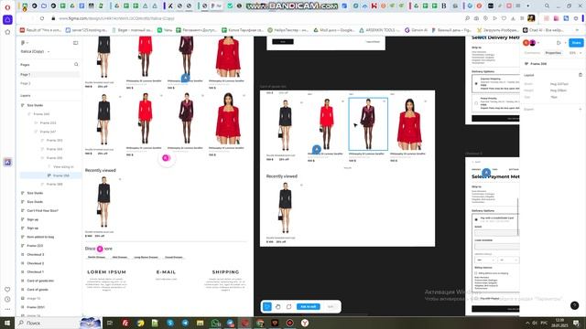The image size is (586, 329).
Task: Click the blue Share button
Action: click(576, 43)
